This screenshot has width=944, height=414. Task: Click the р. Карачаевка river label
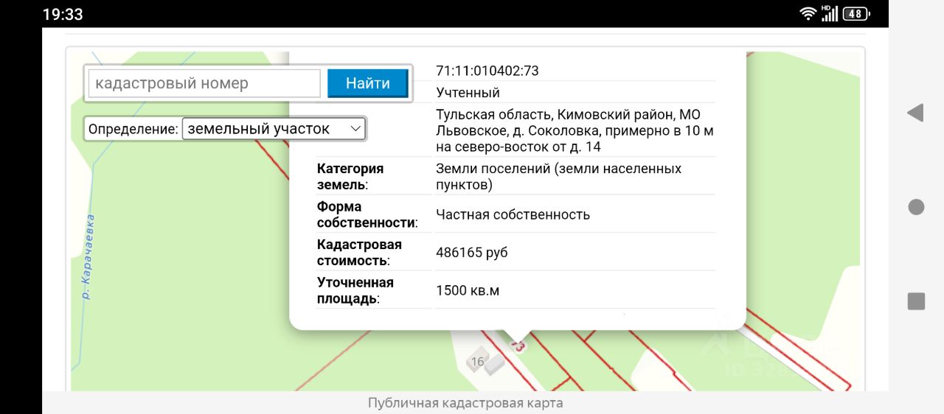click(x=88, y=256)
